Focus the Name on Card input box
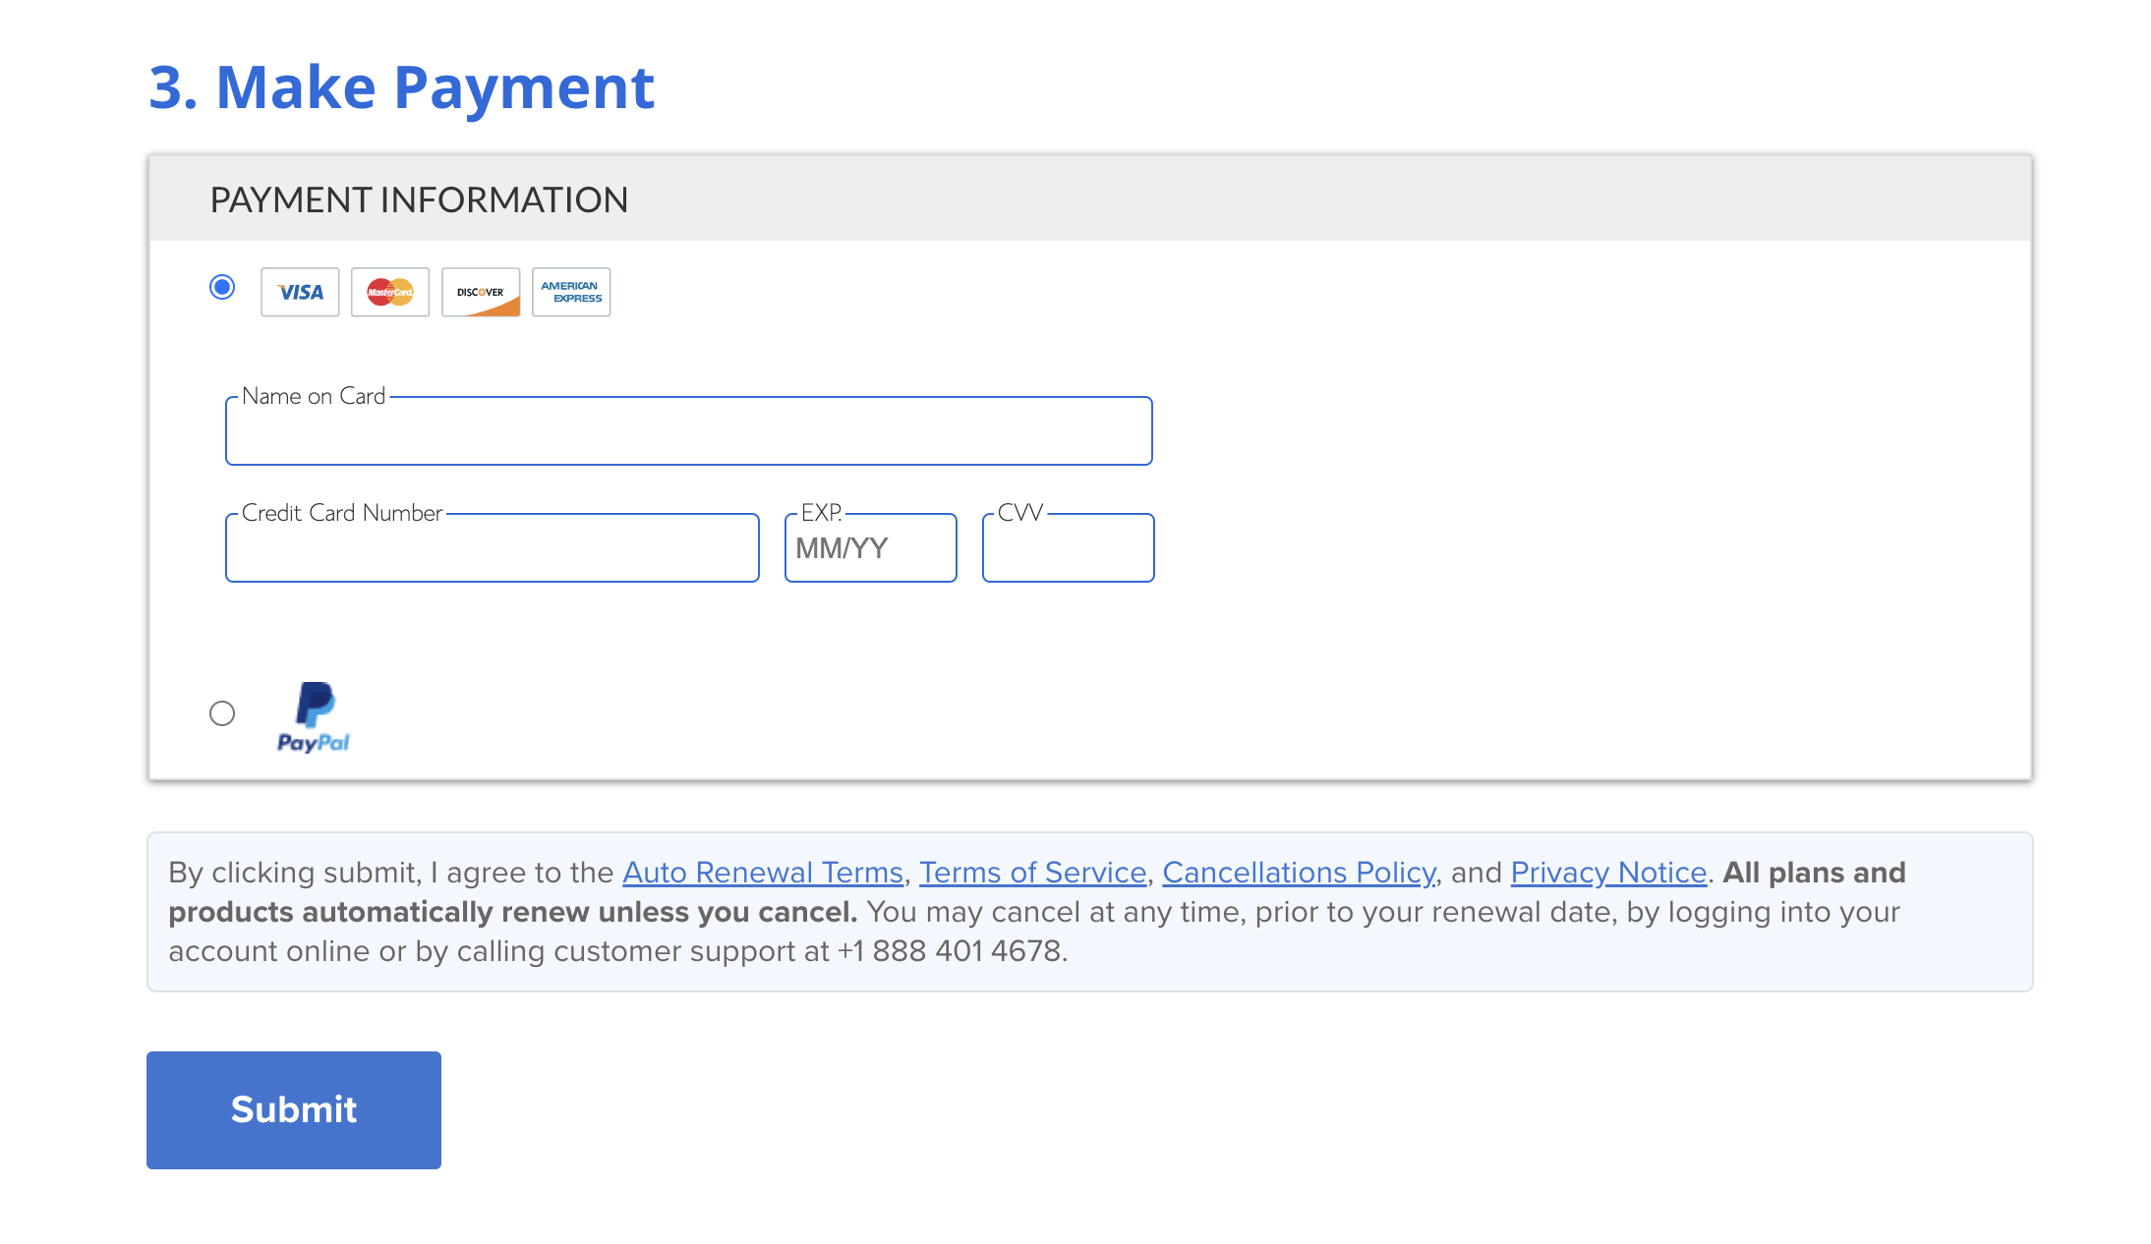 (x=689, y=431)
